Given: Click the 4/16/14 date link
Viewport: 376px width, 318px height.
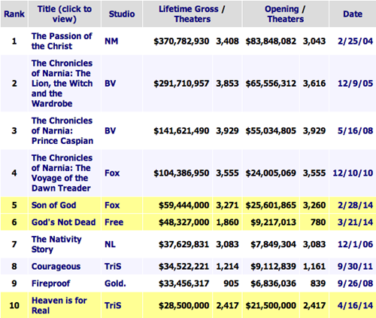Looking at the screenshot, I should tap(355, 305).
